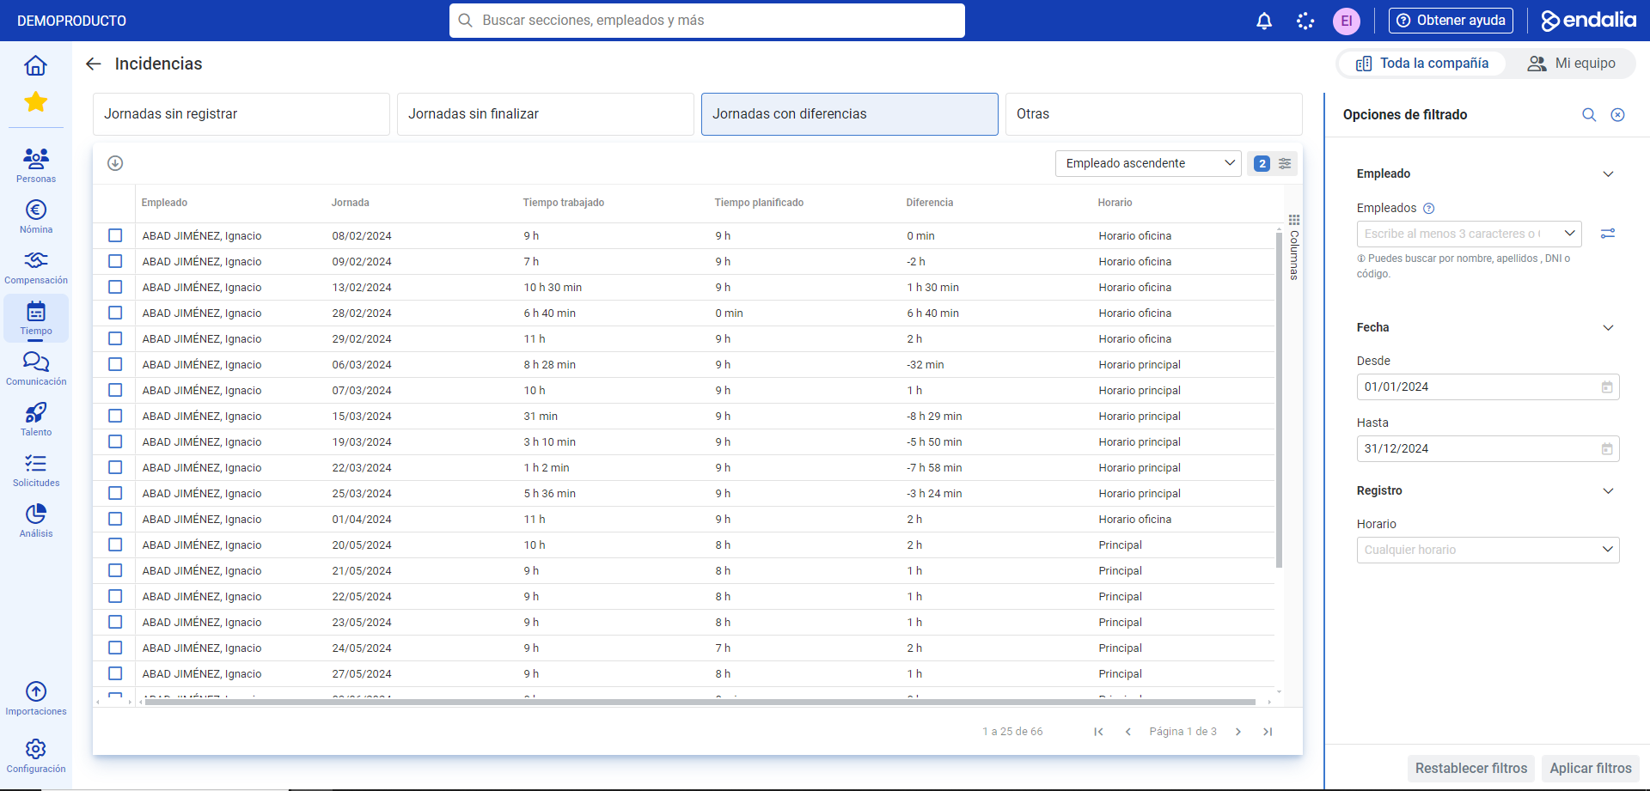Open the Importaciones section
This screenshot has height=791, width=1650.
coord(36,698)
